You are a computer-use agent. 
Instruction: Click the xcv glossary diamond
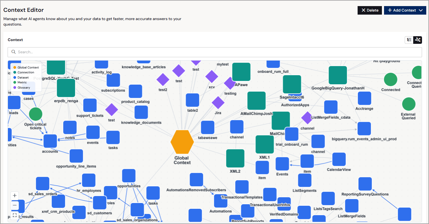tap(212, 77)
